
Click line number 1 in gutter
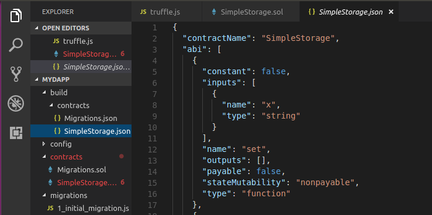(x=154, y=27)
